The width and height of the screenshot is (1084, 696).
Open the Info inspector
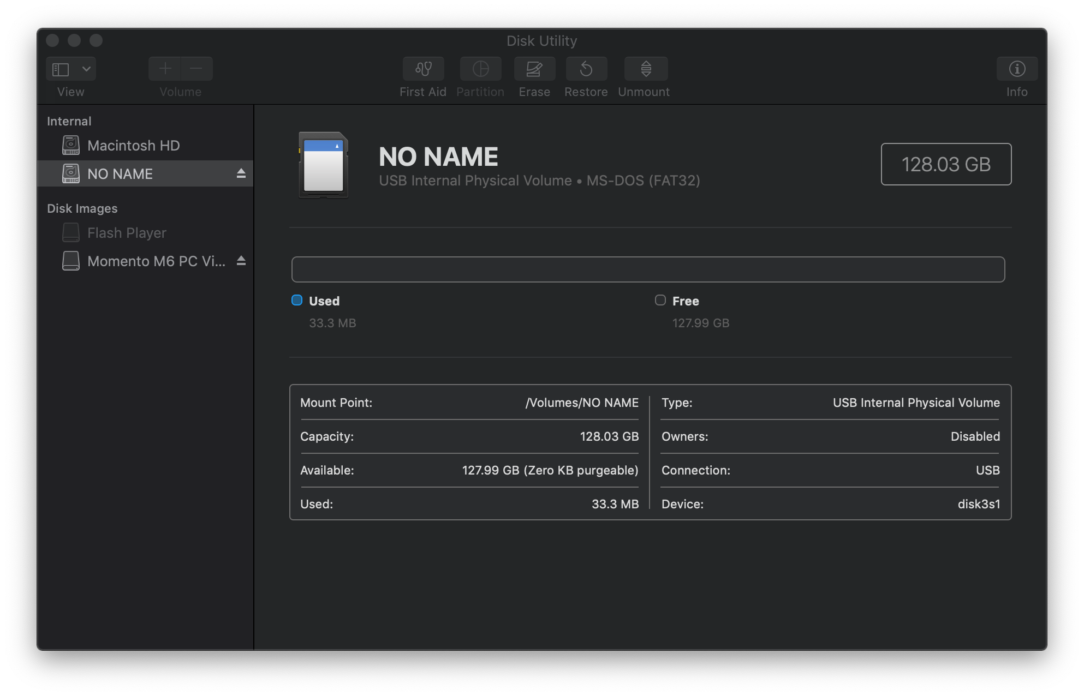point(1017,69)
